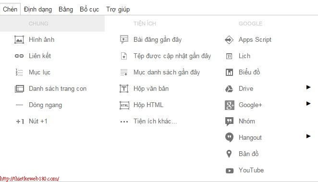318x182 pixels.
Task: Click the Dòng ngang horizontal line icon
Action: point(19,105)
